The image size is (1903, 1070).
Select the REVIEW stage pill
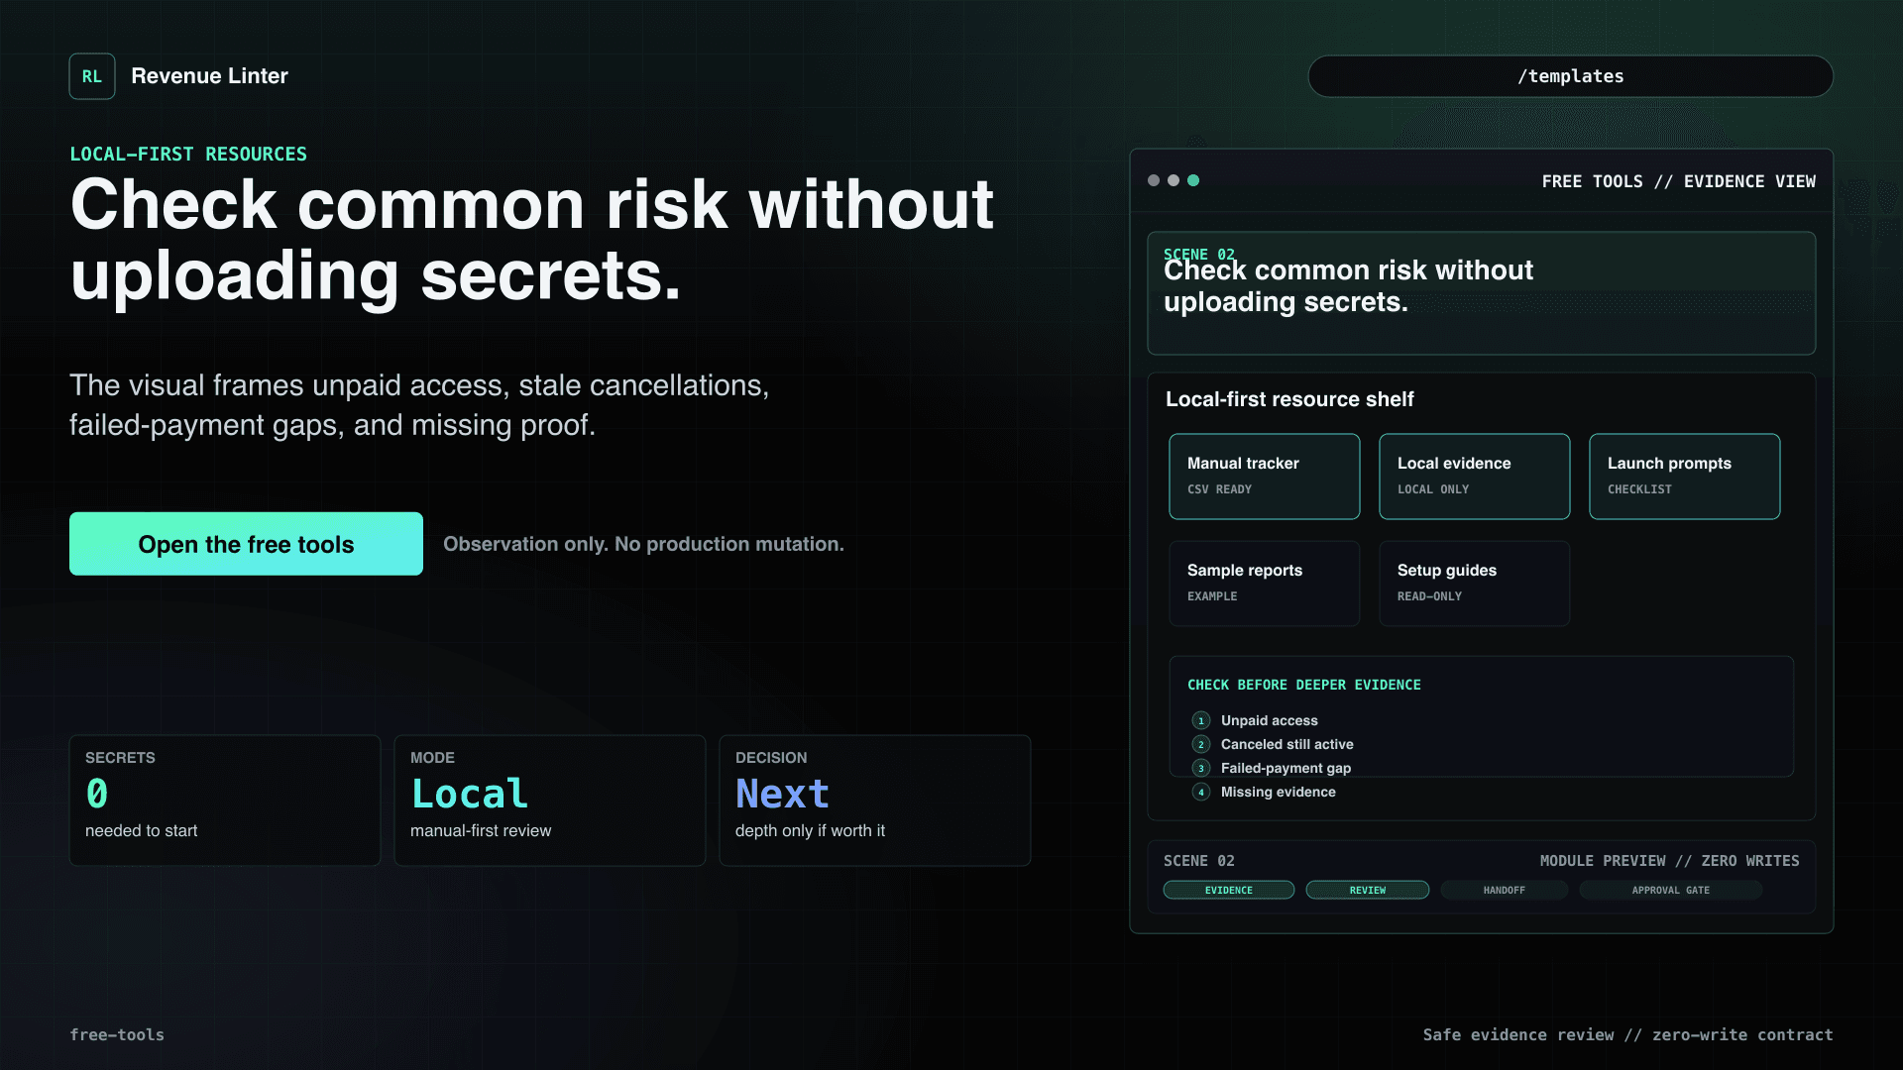[x=1368, y=890]
